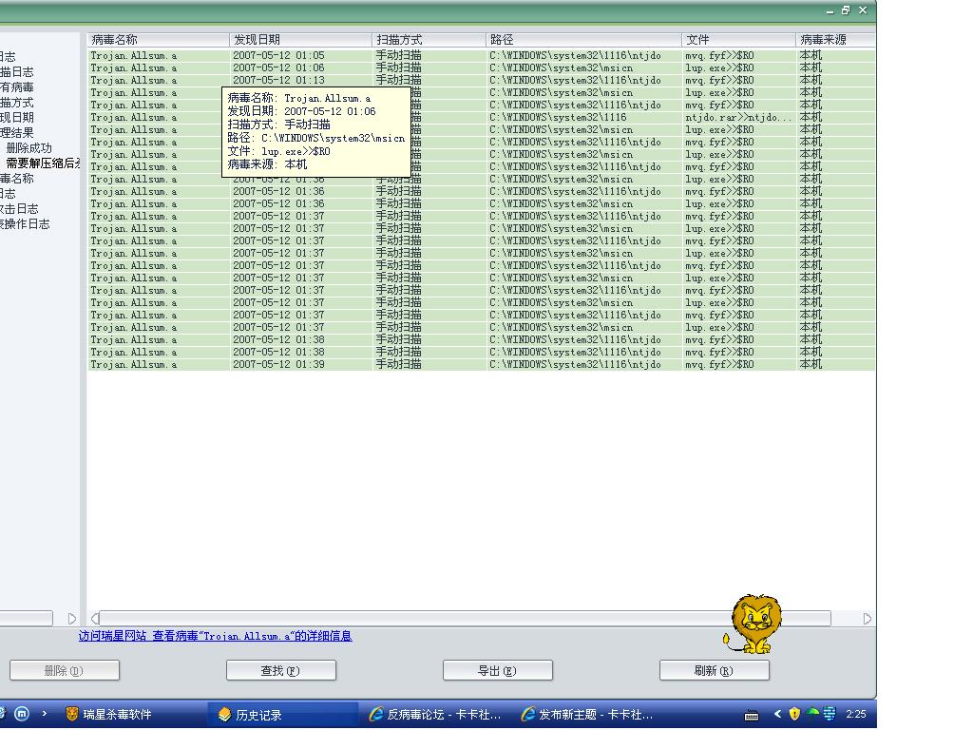Click the 查找(F) button
973x730 pixels.
(x=281, y=670)
